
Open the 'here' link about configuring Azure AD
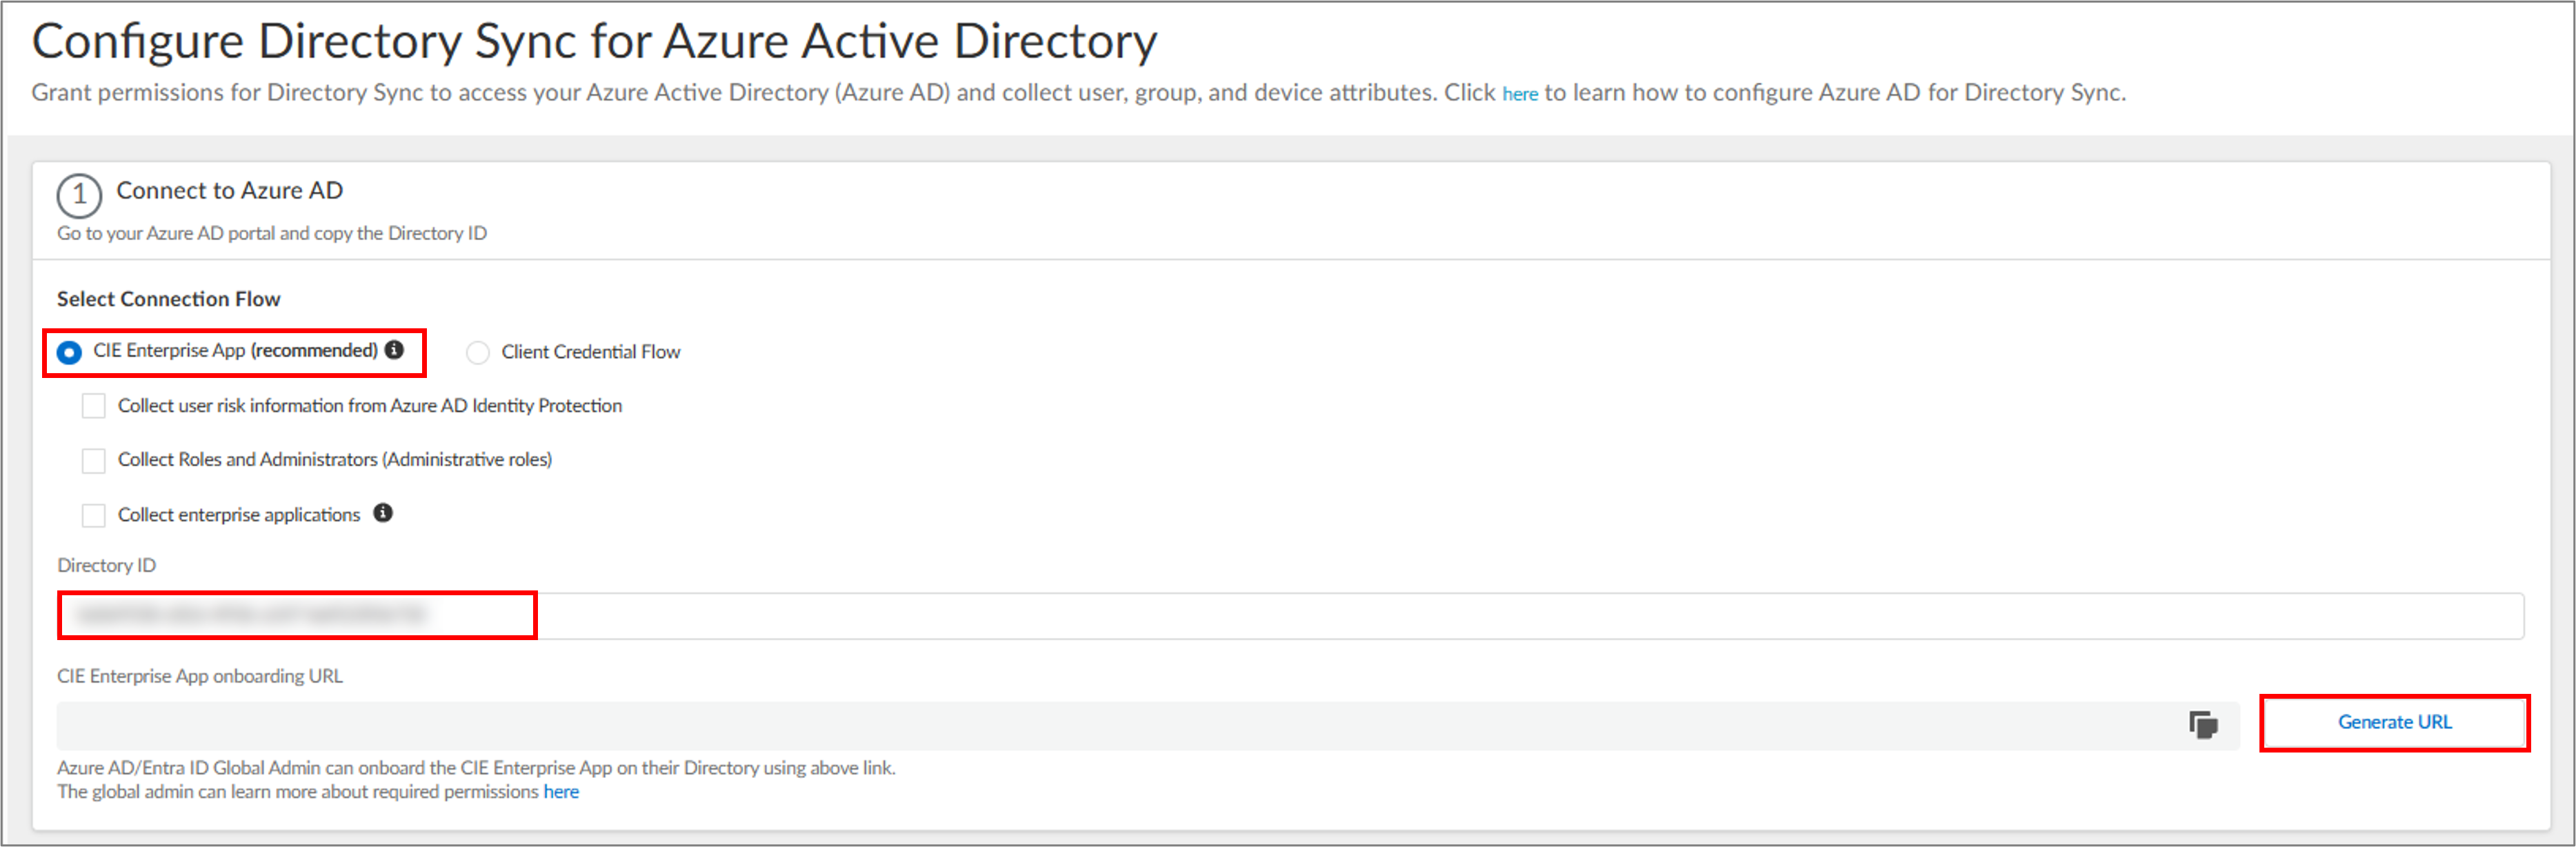[1519, 94]
